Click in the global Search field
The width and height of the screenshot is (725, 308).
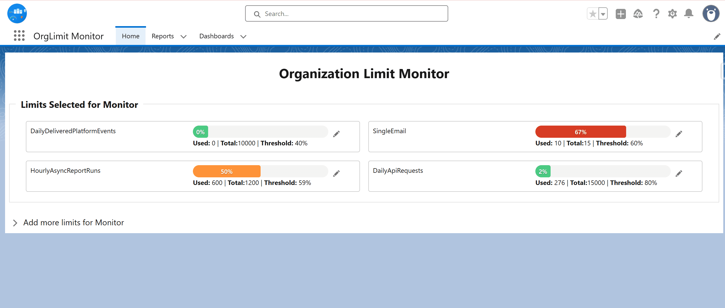(347, 13)
